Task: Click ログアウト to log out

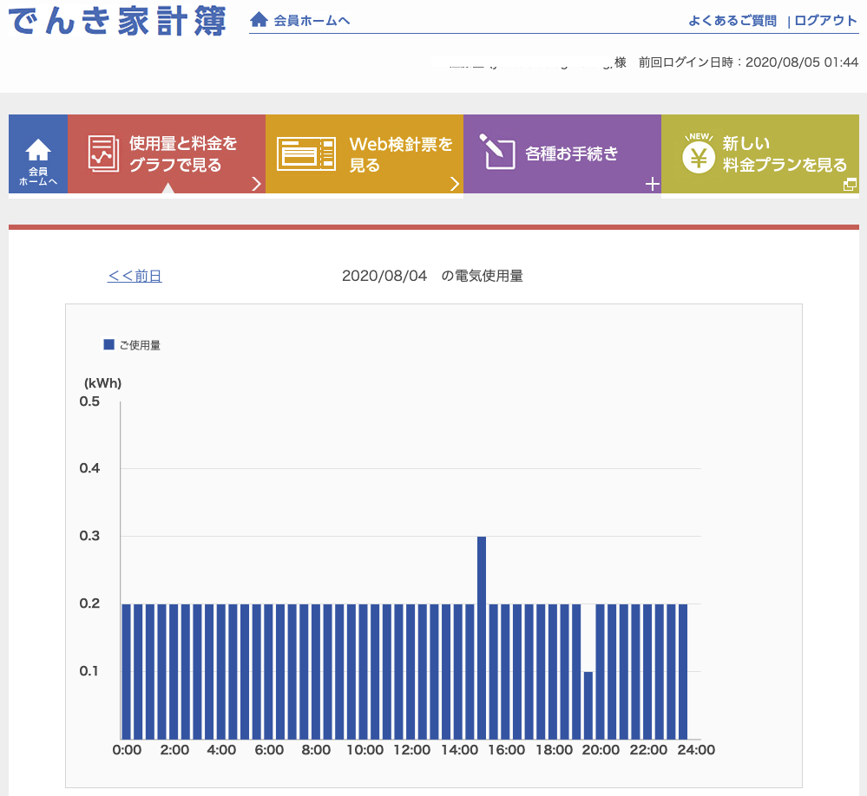Action: [x=825, y=21]
